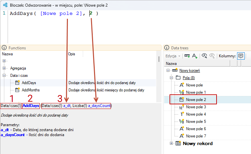This screenshot has width=251, height=154.
Task: Click the AddMonths calendar function icon
Action: 17,90
